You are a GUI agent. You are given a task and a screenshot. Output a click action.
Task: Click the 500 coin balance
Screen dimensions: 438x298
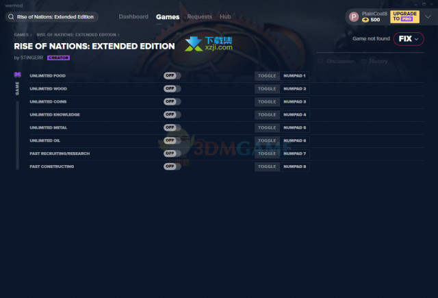(x=375, y=20)
